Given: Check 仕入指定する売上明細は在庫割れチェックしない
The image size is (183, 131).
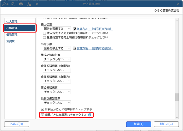Looking at the screenshot, I should tap(44, 33).
